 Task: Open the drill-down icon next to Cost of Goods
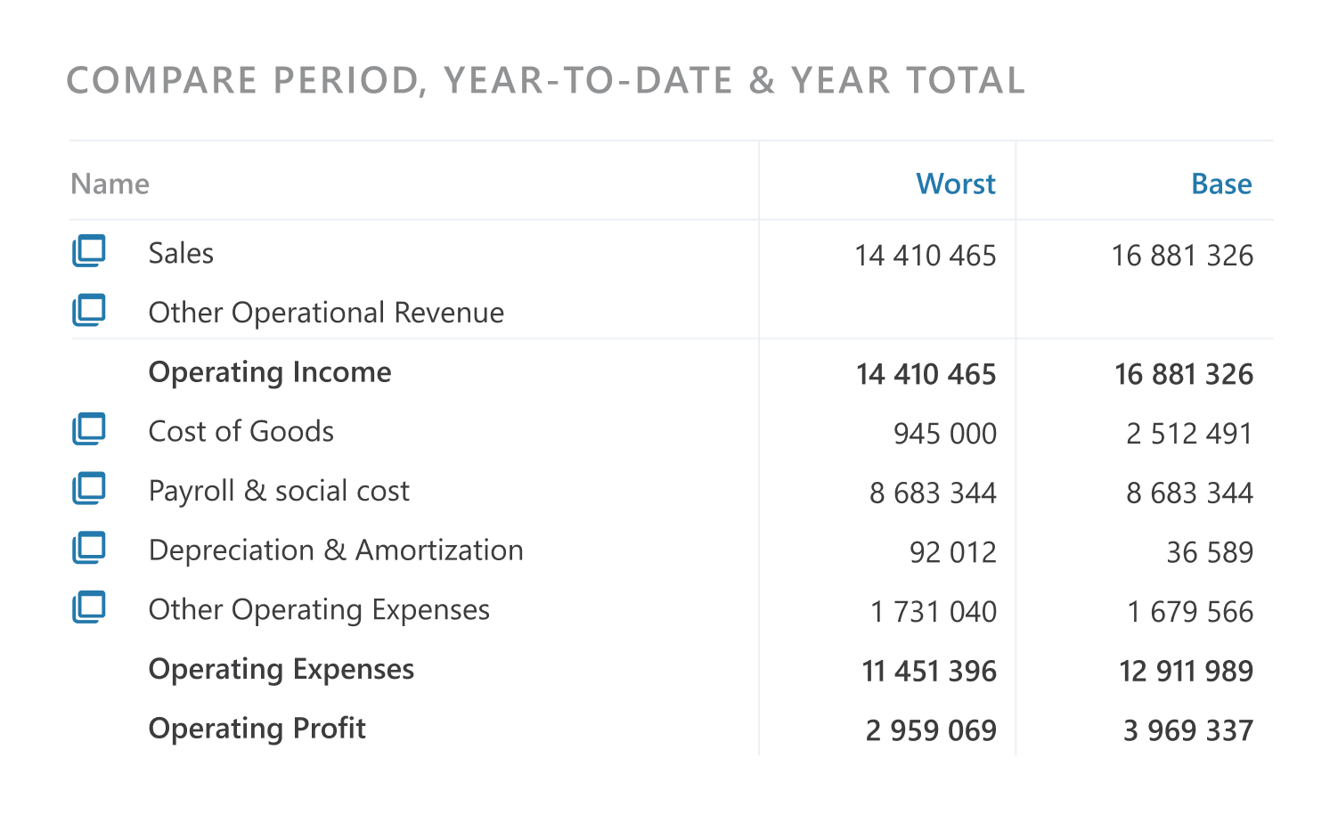(89, 429)
